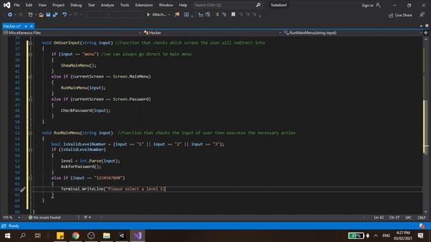Open Google Chrome from the taskbar
The height and width of the screenshot is (242, 431).
tap(75, 236)
